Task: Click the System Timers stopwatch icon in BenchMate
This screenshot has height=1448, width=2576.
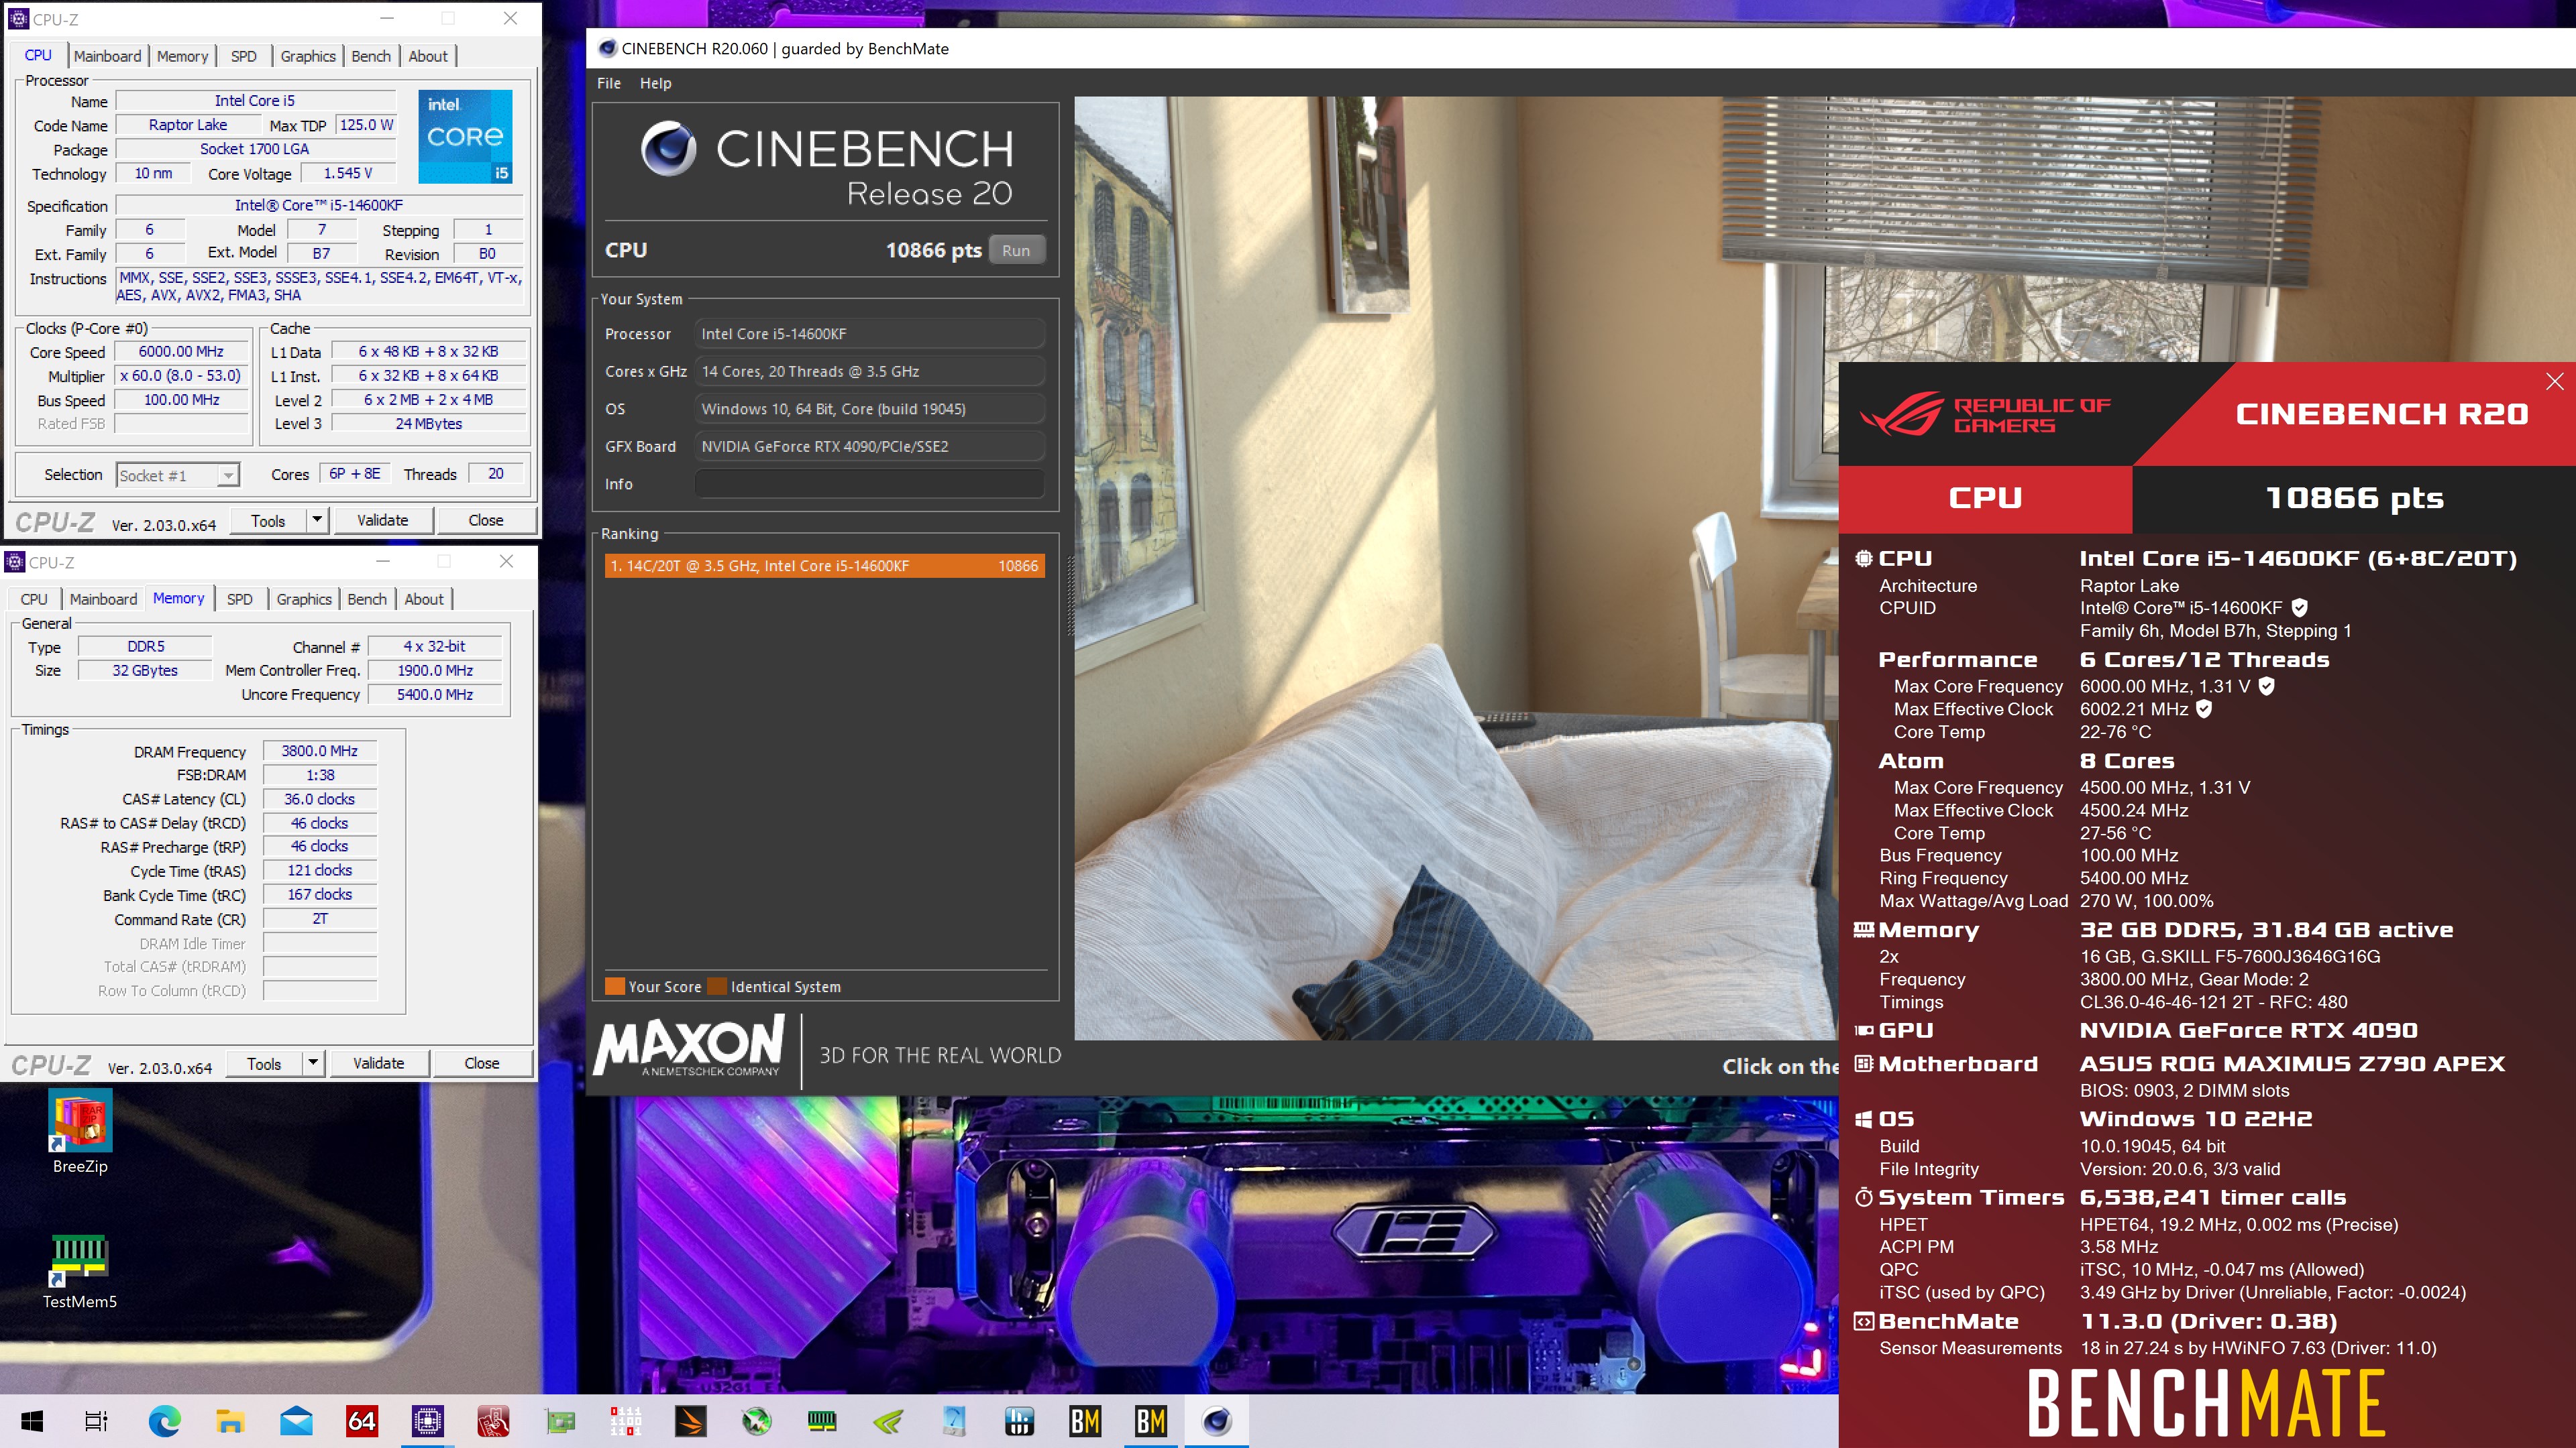Action: pyautogui.click(x=1864, y=1197)
